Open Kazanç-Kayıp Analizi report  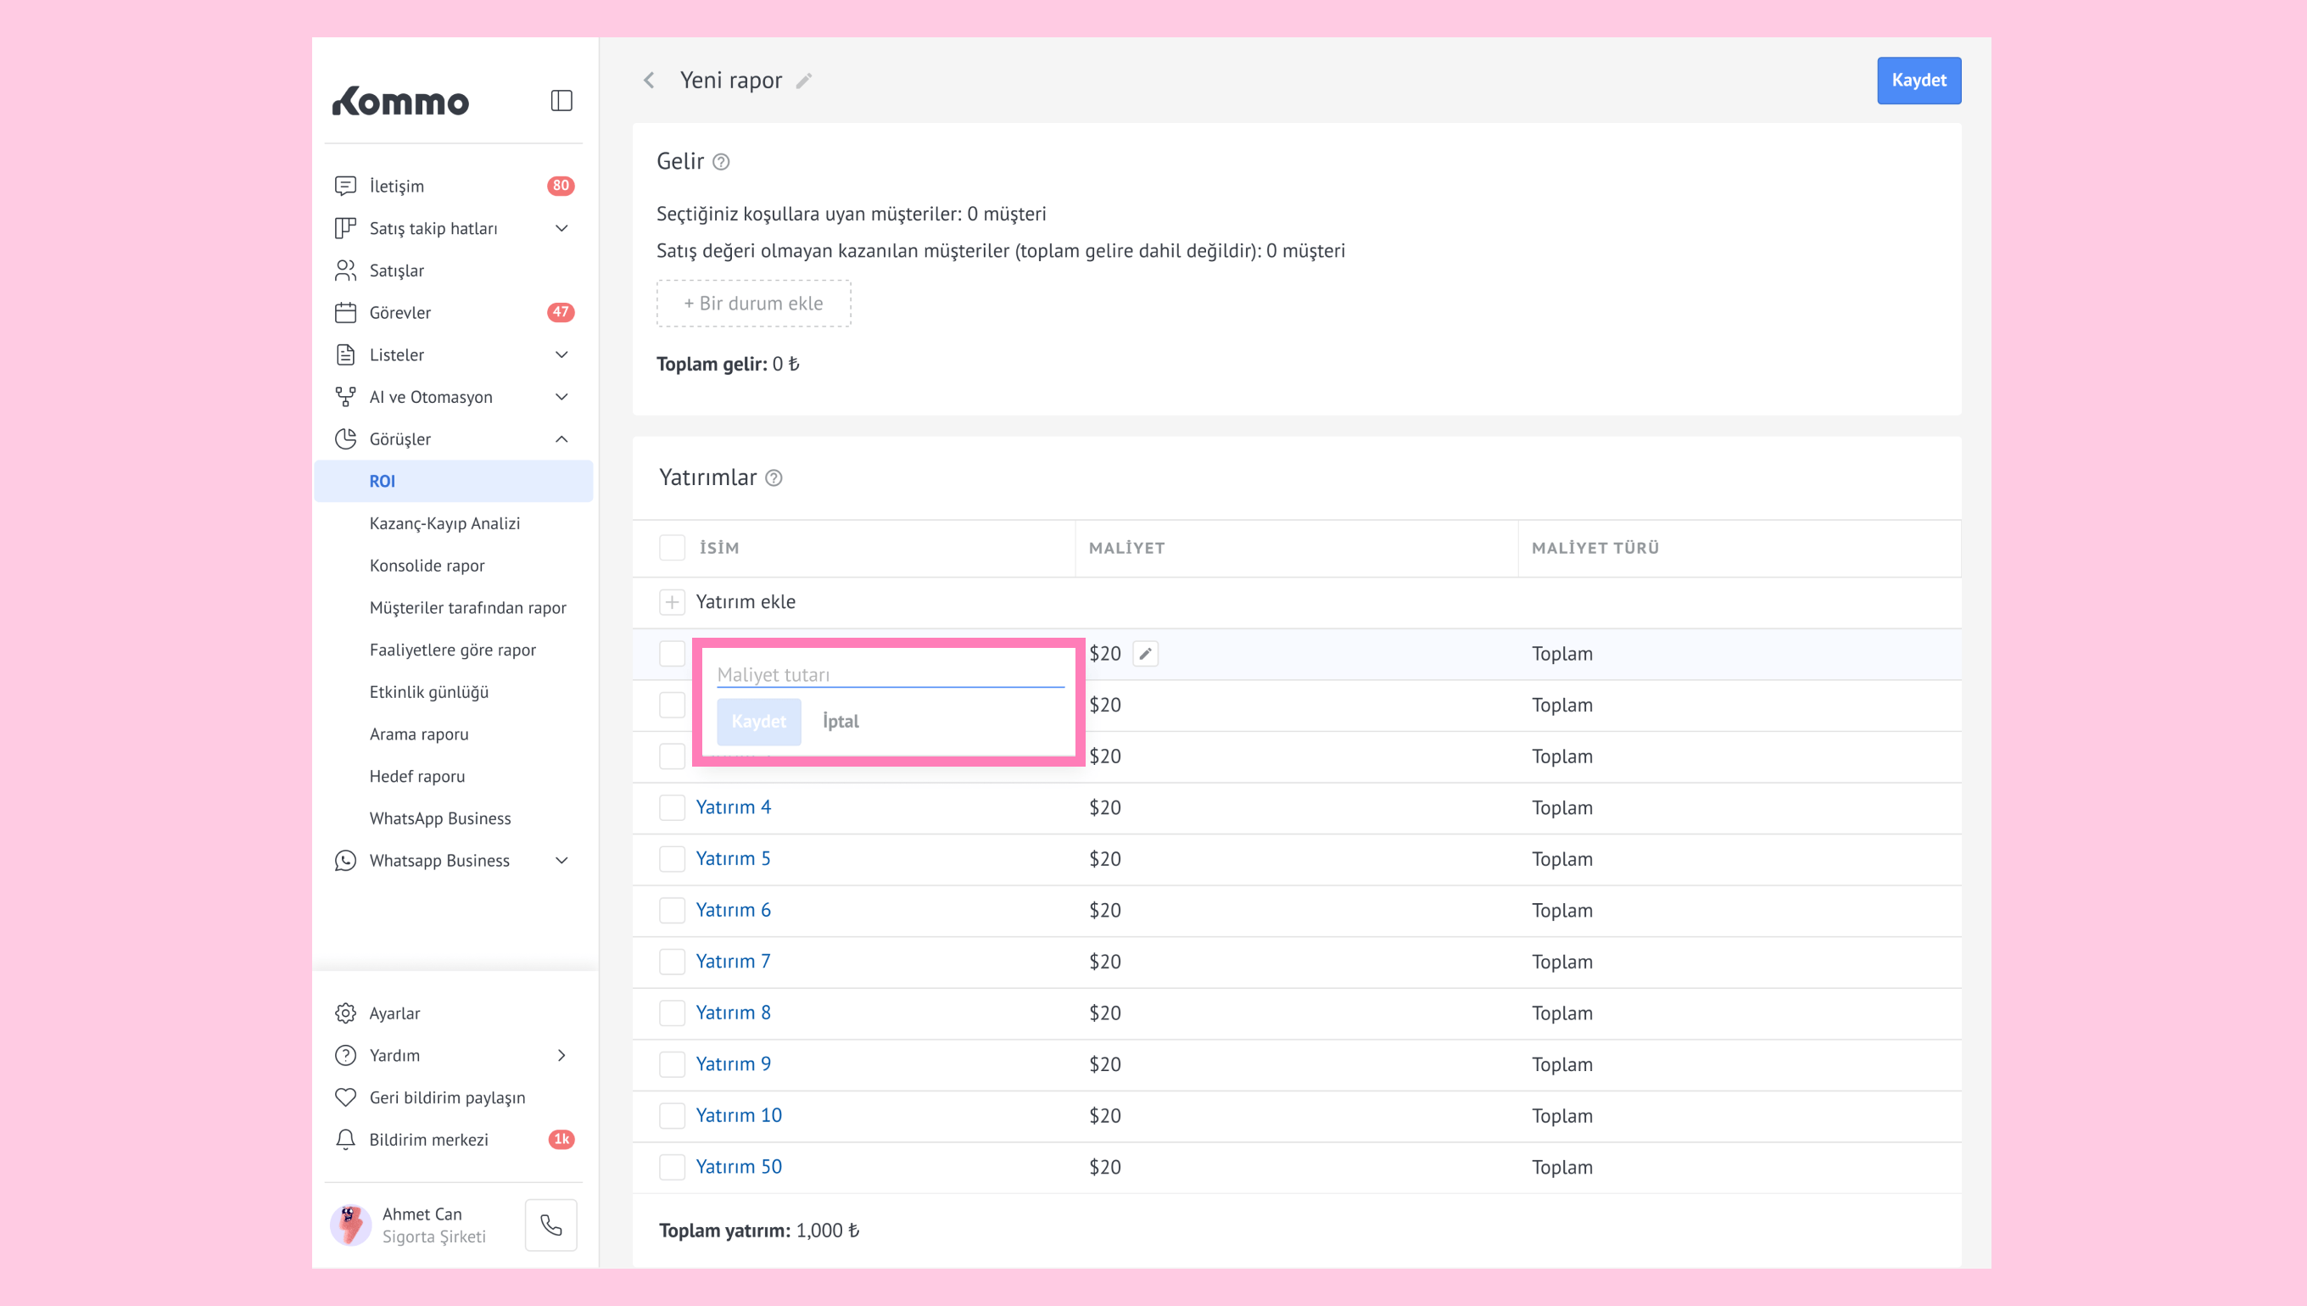click(445, 524)
